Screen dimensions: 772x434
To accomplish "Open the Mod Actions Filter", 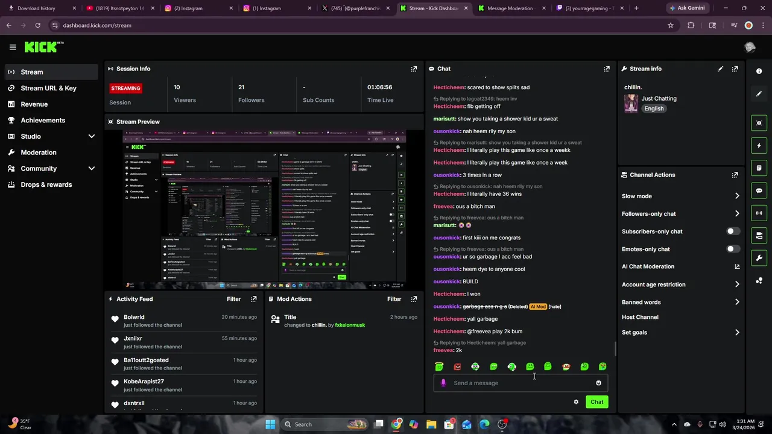I will click(x=394, y=299).
